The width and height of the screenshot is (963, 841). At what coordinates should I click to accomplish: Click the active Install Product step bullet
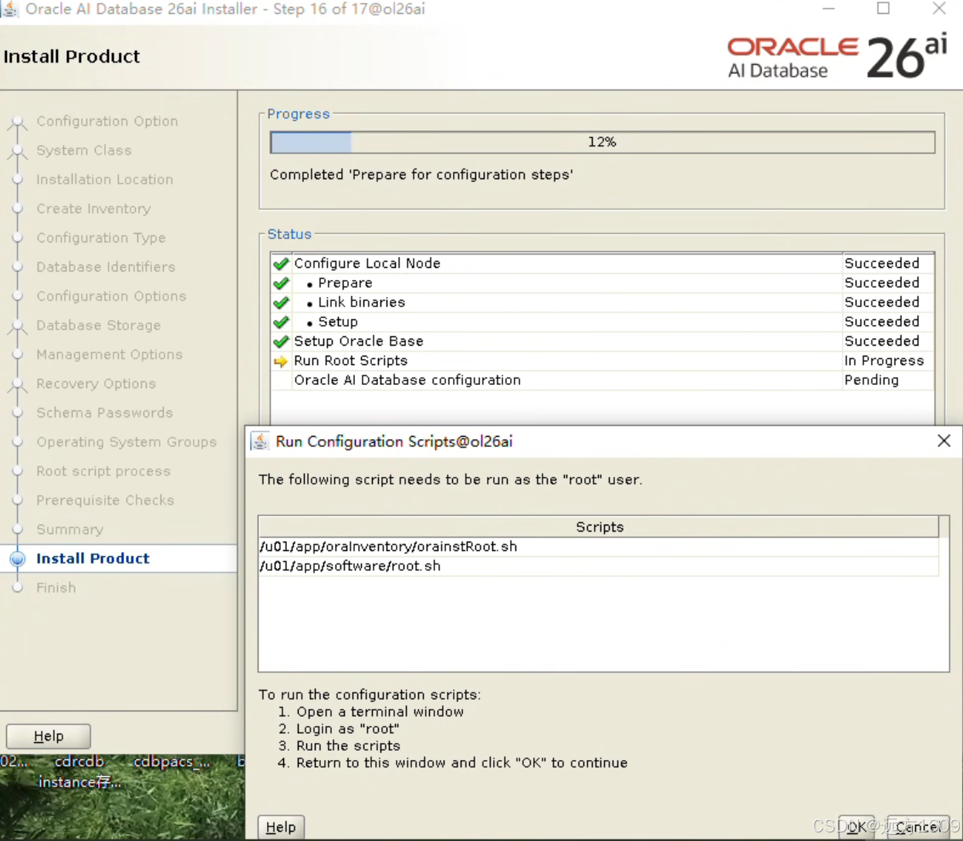pyautogui.click(x=17, y=559)
